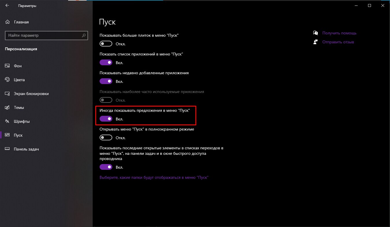Click the Получить помощь chat icon
This screenshot has width=390, height=227.
pyautogui.click(x=316, y=33)
